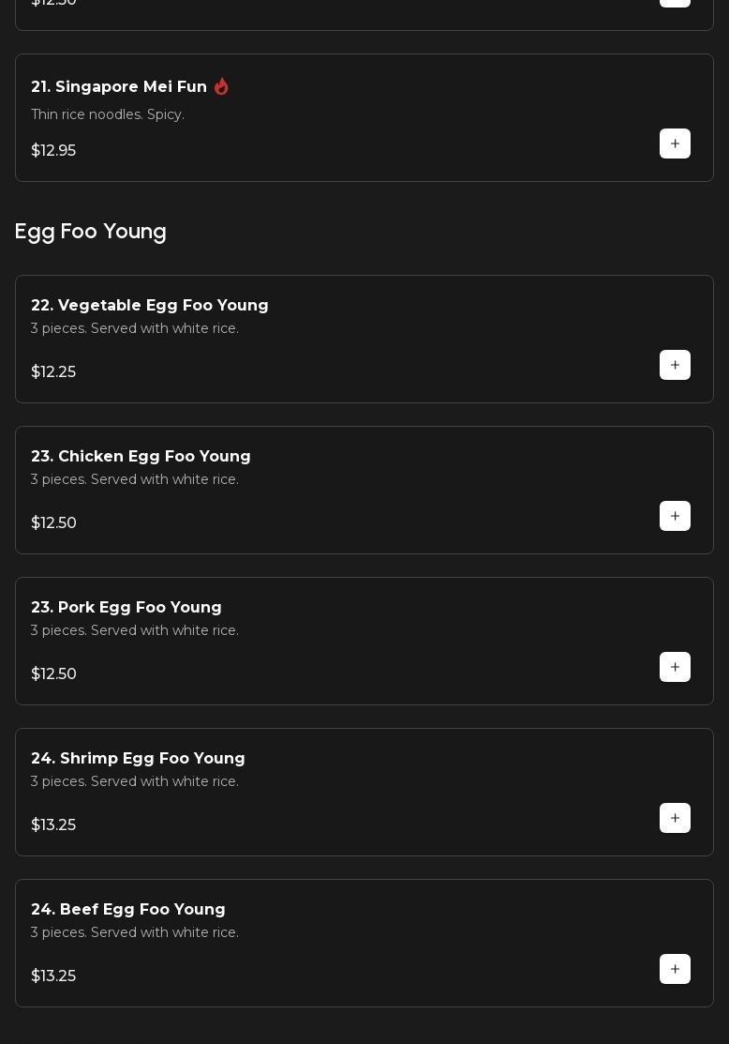Add Beef Egg Foo Young to cart
Viewport: 729px width, 1044px height.
click(675, 969)
